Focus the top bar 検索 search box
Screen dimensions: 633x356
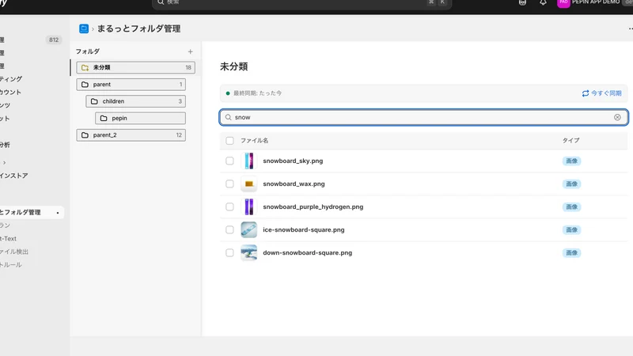[301, 3]
